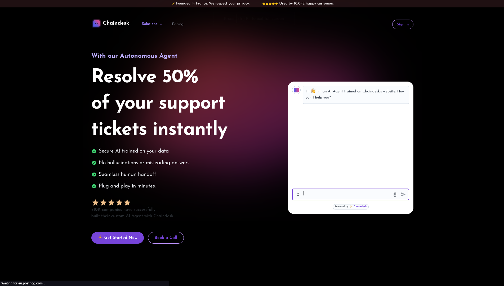This screenshot has height=286, width=504.
Task: Click the Chaindesk brand name
Action: coord(116,23)
